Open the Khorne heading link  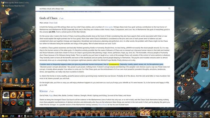tap(44, 91)
